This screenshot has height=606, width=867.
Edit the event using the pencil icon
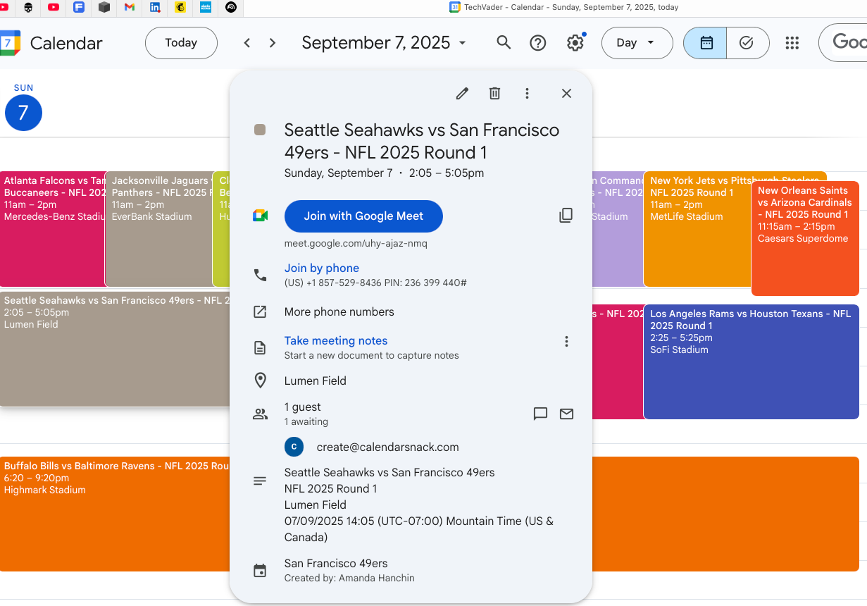point(462,94)
